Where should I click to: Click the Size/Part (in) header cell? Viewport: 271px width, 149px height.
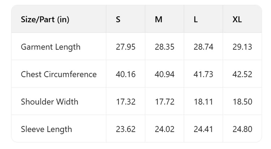pyautogui.click(x=45, y=19)
